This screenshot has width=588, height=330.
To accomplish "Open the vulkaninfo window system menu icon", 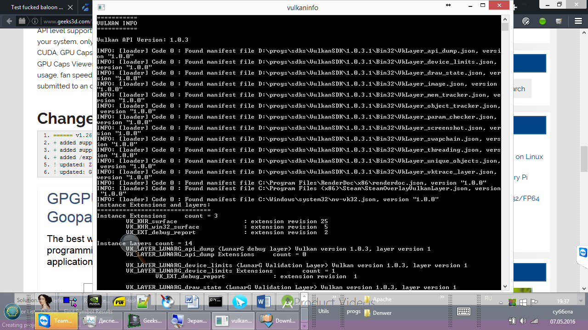I will pyautogui.click(x=101, y=7).
